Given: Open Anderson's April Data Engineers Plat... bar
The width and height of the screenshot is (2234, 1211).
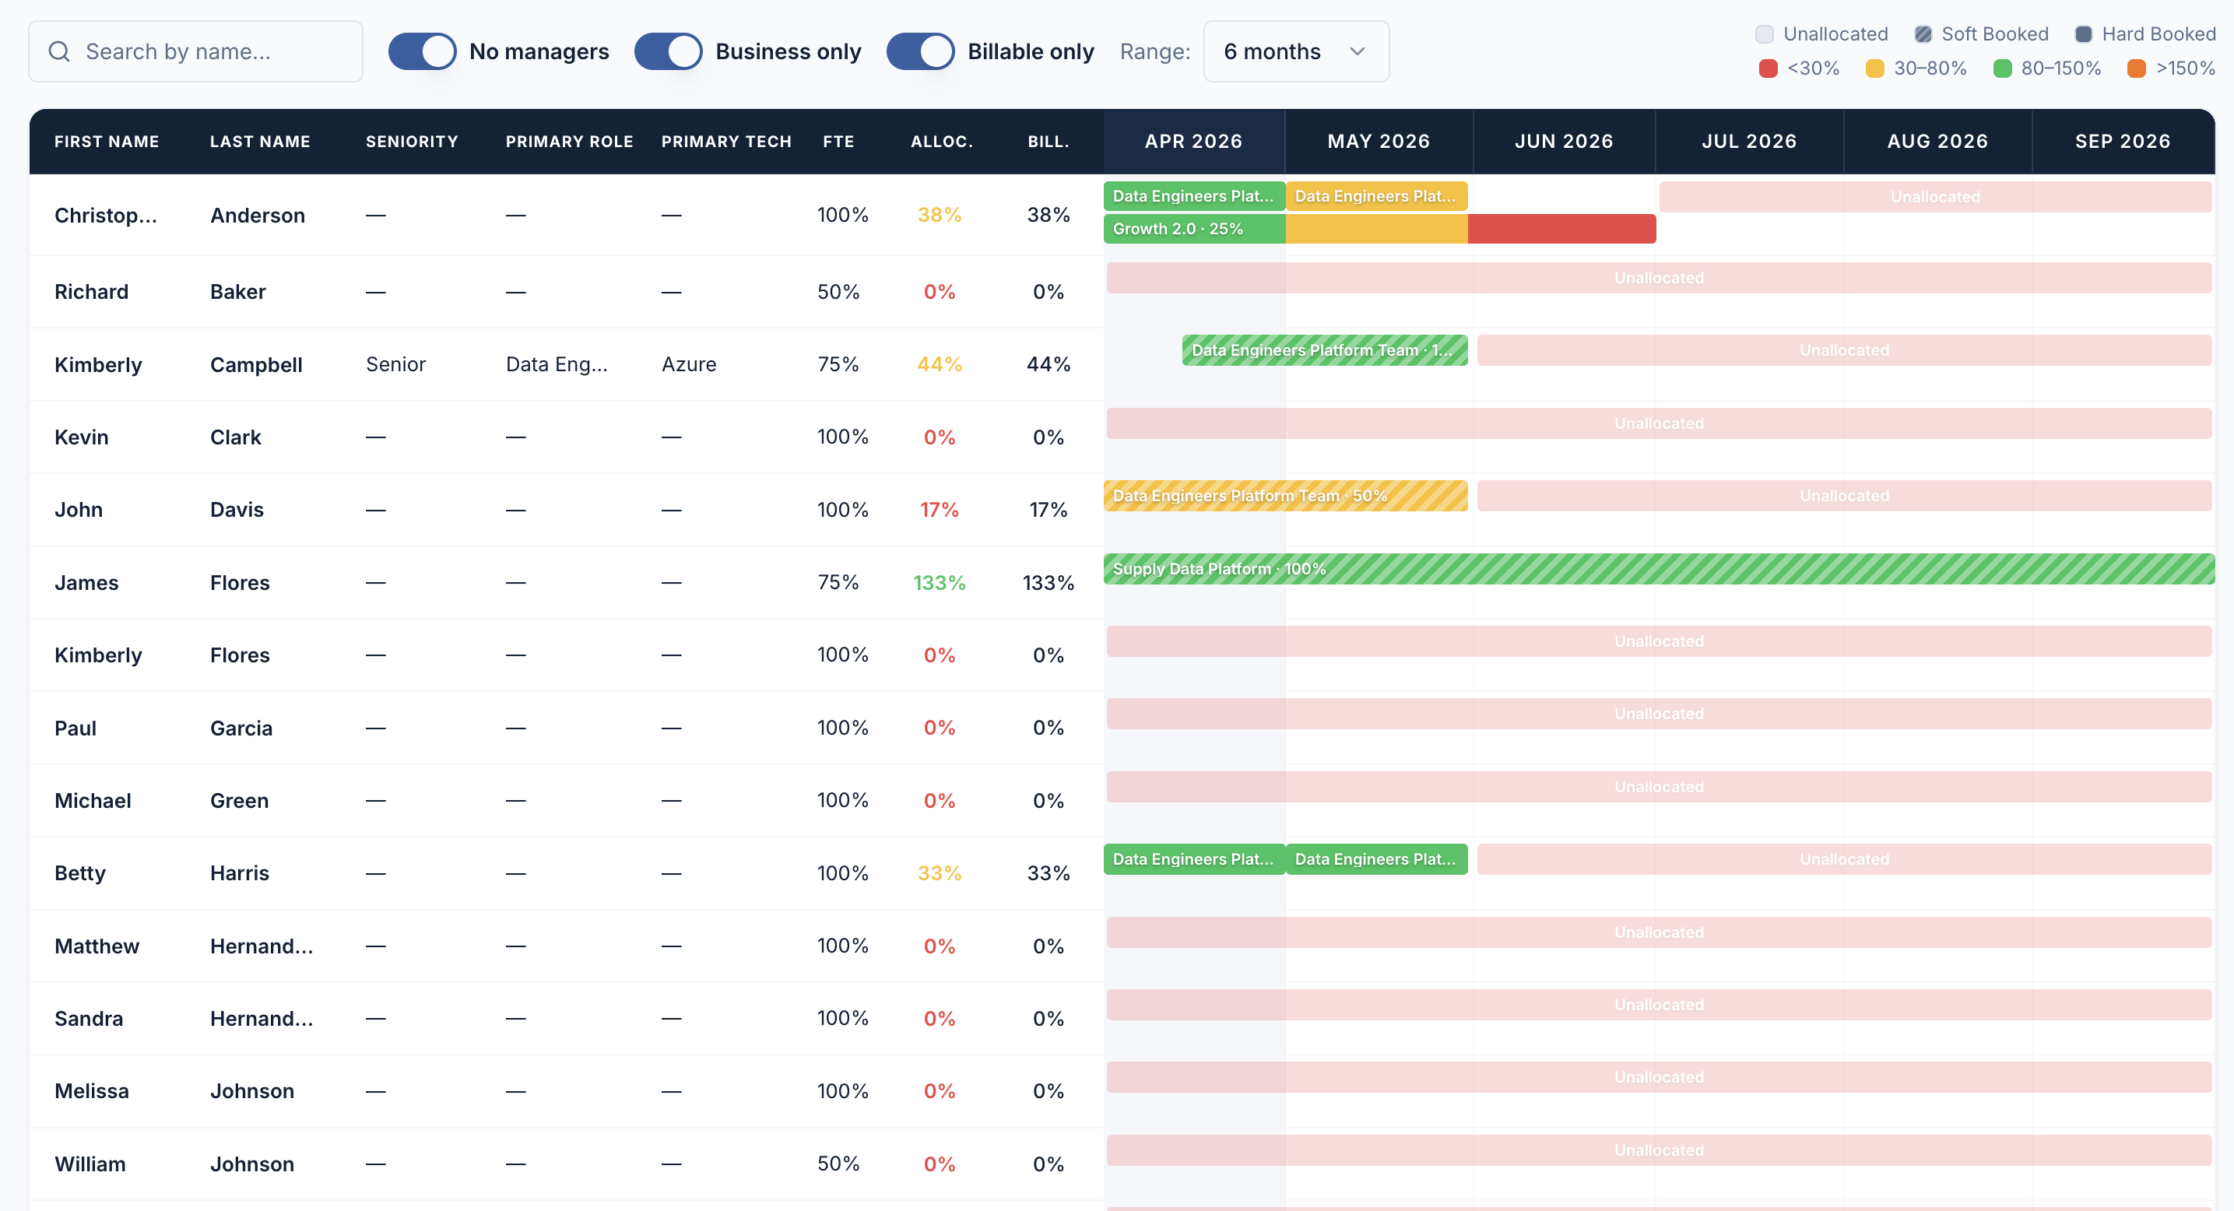Looking at the screenshot, I should pos(1194,196).
